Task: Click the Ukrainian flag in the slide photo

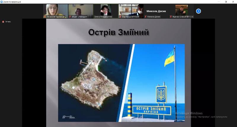Action: (x=169, y=58)
